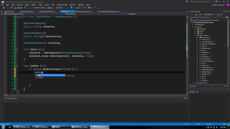
Task: Open the Debug configuration dropdown
Action: click(x=50, y=8)
